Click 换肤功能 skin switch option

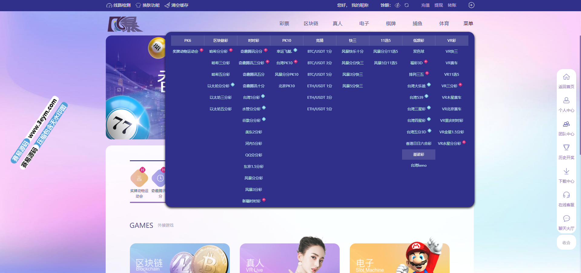(148, 5)
